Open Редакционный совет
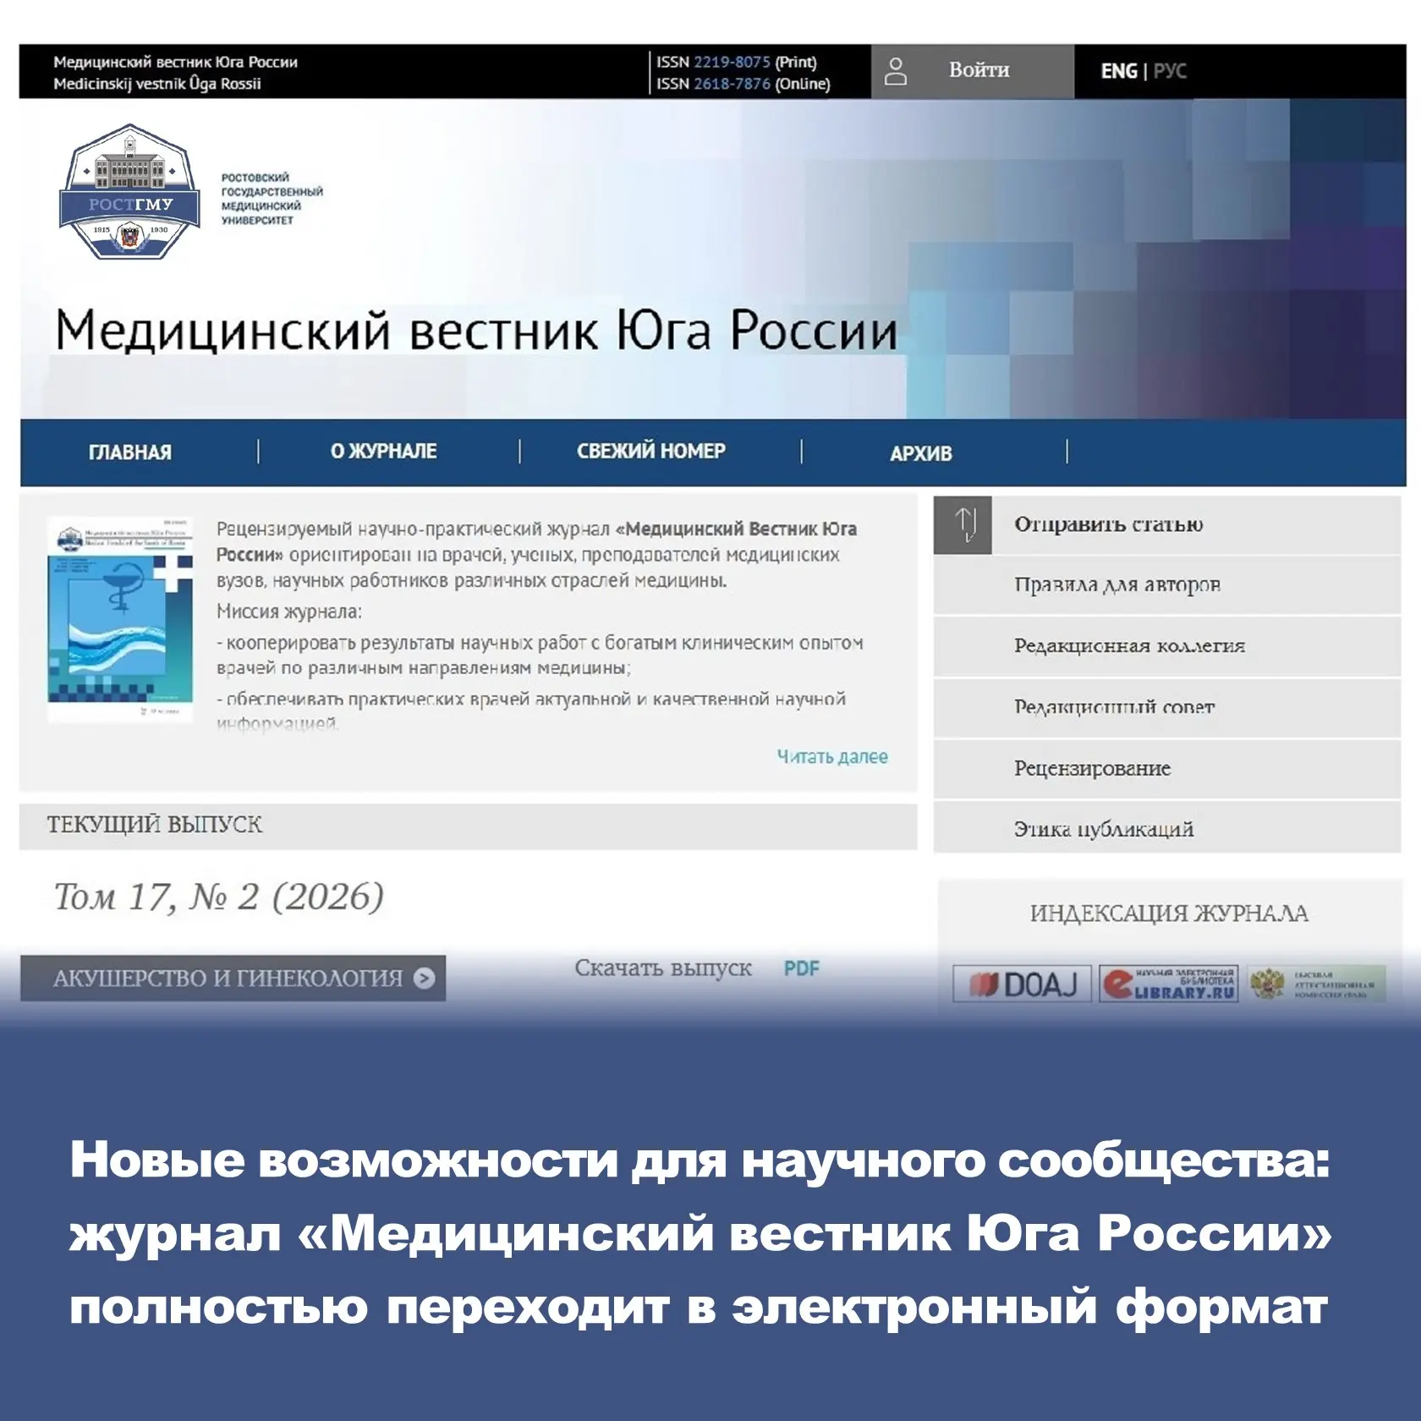This screenshot has width=1421, height=1421. tap(1114, 707)
